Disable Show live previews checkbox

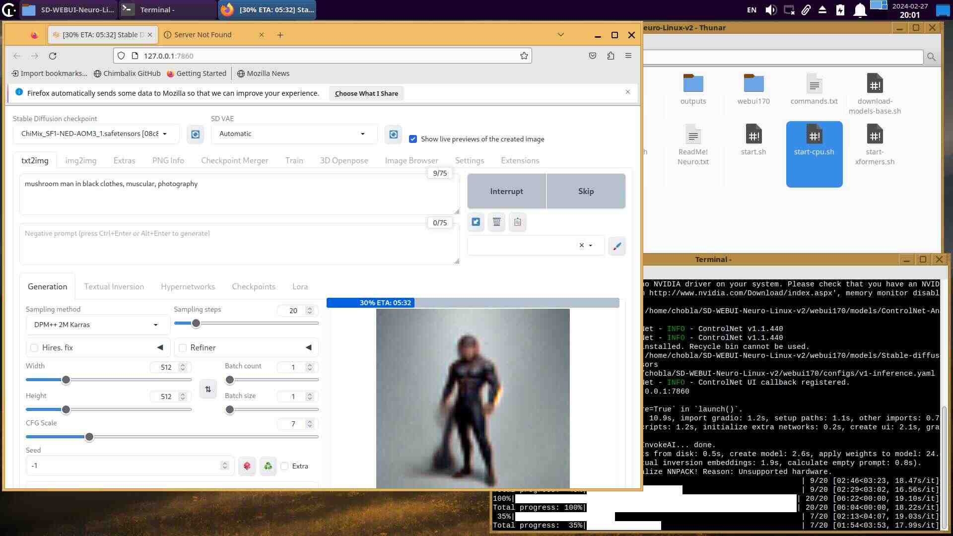coord(413,139)
